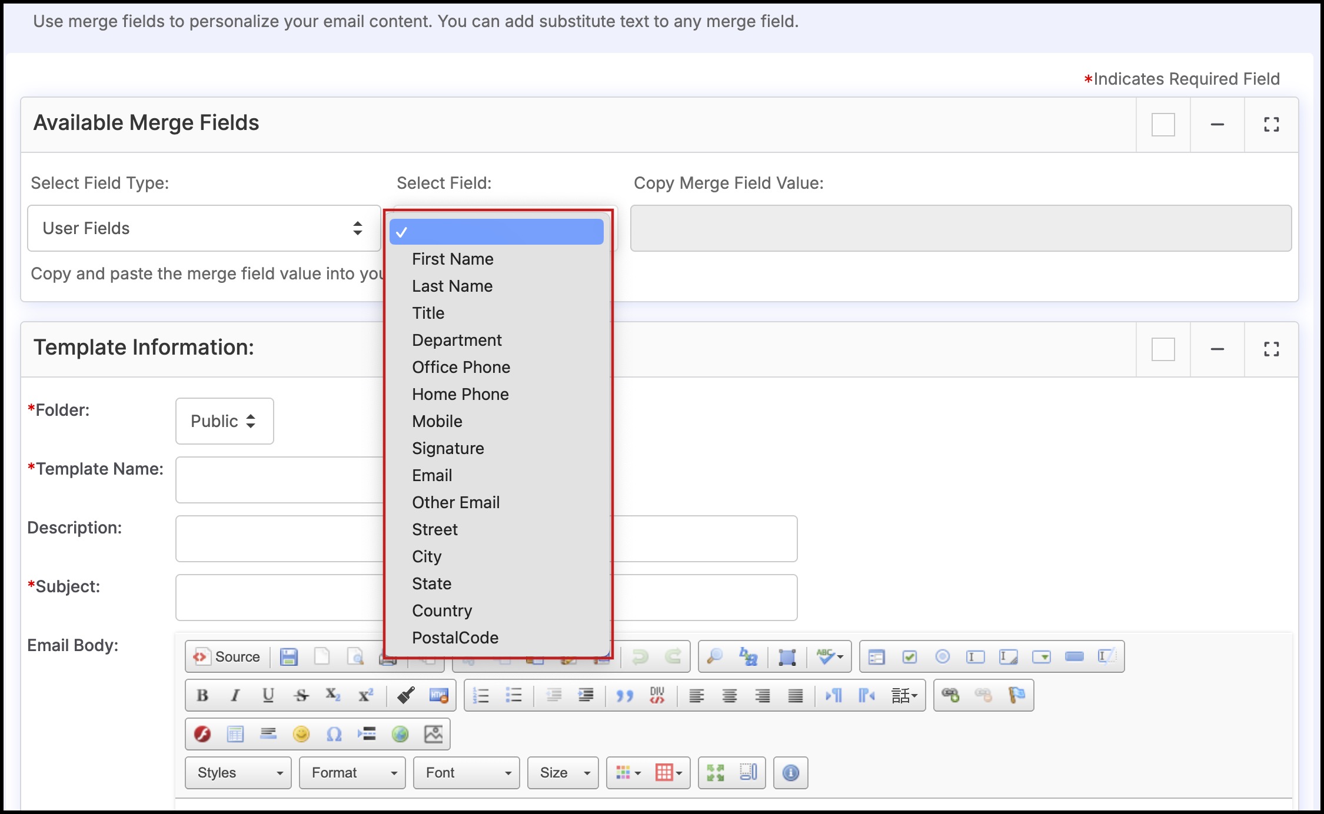Choose Signature from the dropdown list

pyautogui.click(x=448, y=448)
